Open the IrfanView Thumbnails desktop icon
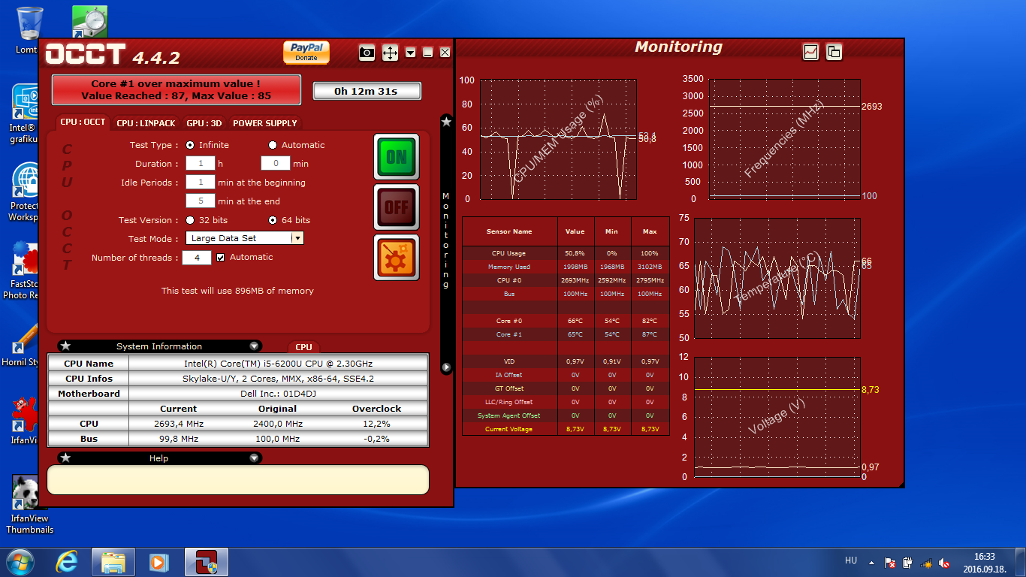The width and height of the screenshot is (1026, 577). coord(30,505)
